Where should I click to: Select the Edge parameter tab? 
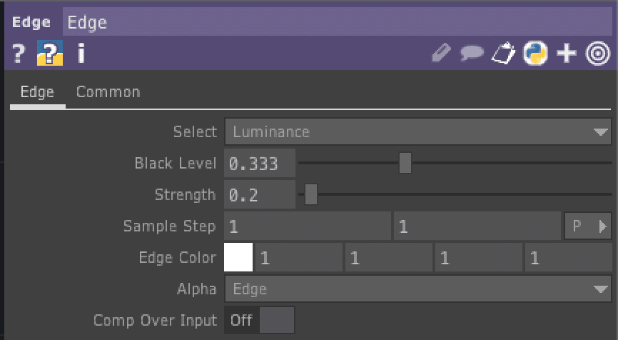coord(37,92)
